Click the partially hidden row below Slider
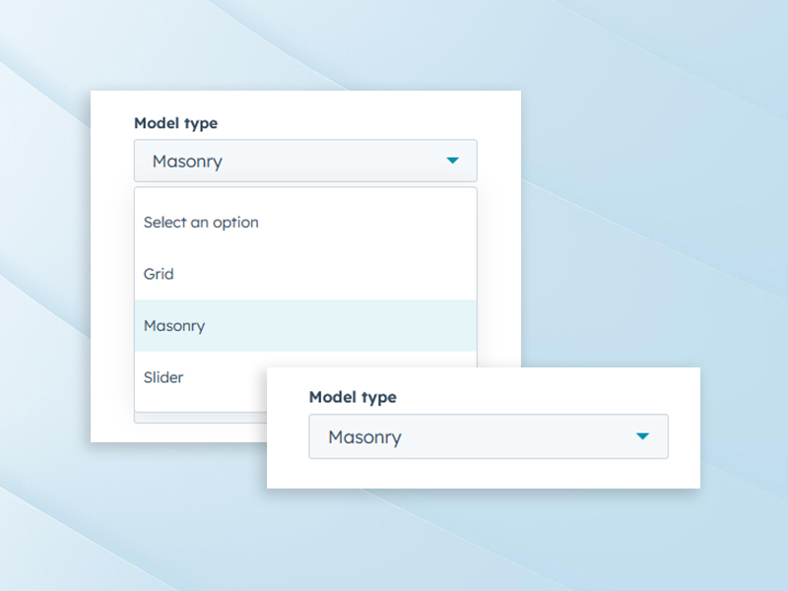Viewport: 788px width, 591px height. click(197, 419)
